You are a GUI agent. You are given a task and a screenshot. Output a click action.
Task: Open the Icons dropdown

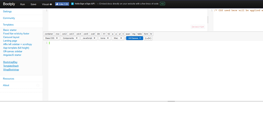[105, 38]
